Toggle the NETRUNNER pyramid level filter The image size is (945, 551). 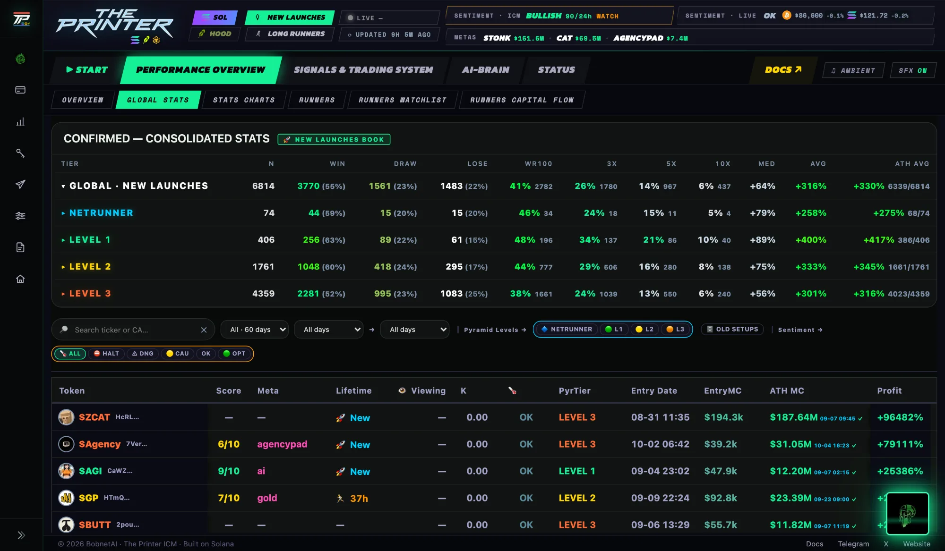(x=567, y=330)
